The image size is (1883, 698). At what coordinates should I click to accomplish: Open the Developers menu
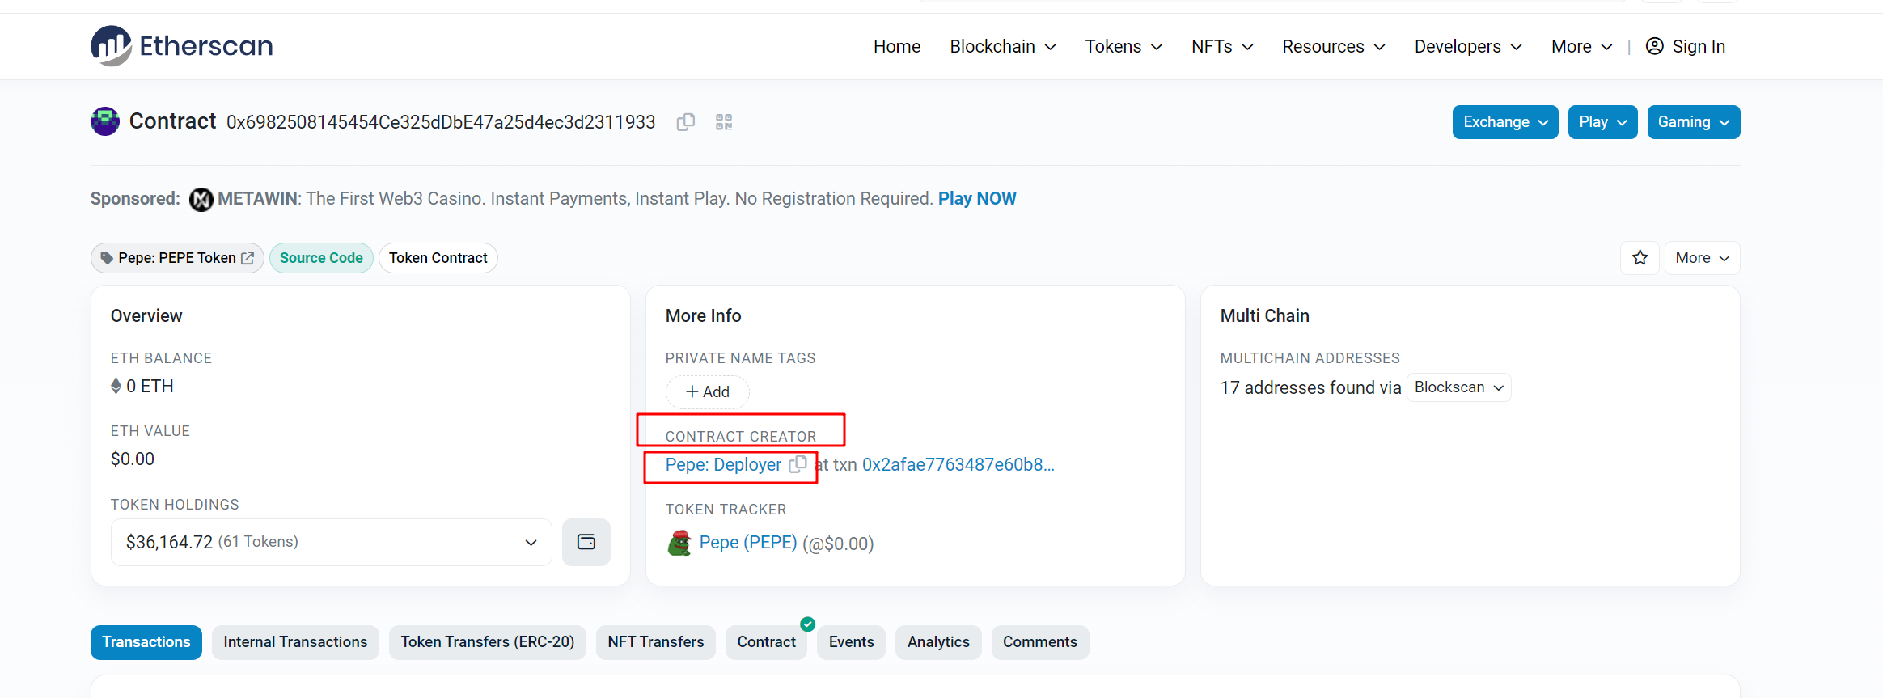[1468, 46]
